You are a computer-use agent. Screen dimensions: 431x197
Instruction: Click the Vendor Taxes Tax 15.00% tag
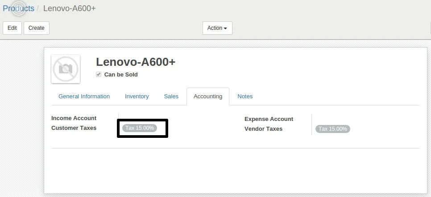pos(332,129)
